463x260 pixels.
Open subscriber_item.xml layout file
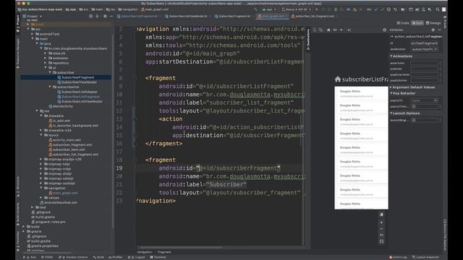pos(69,149)
